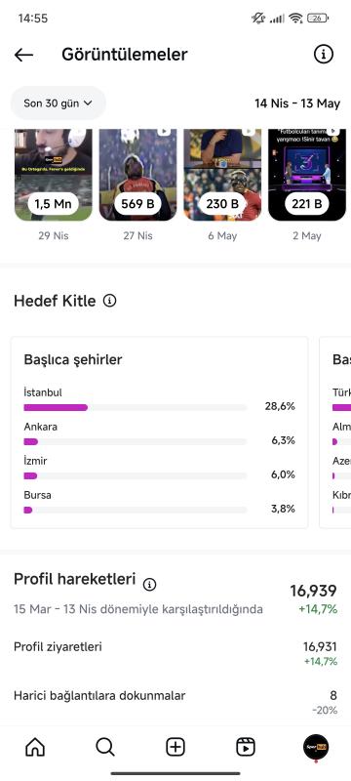Go back using the arrow icon
The width and height of the screenshot is (351, 781).
pyautogui.click(x=23, y=55)
